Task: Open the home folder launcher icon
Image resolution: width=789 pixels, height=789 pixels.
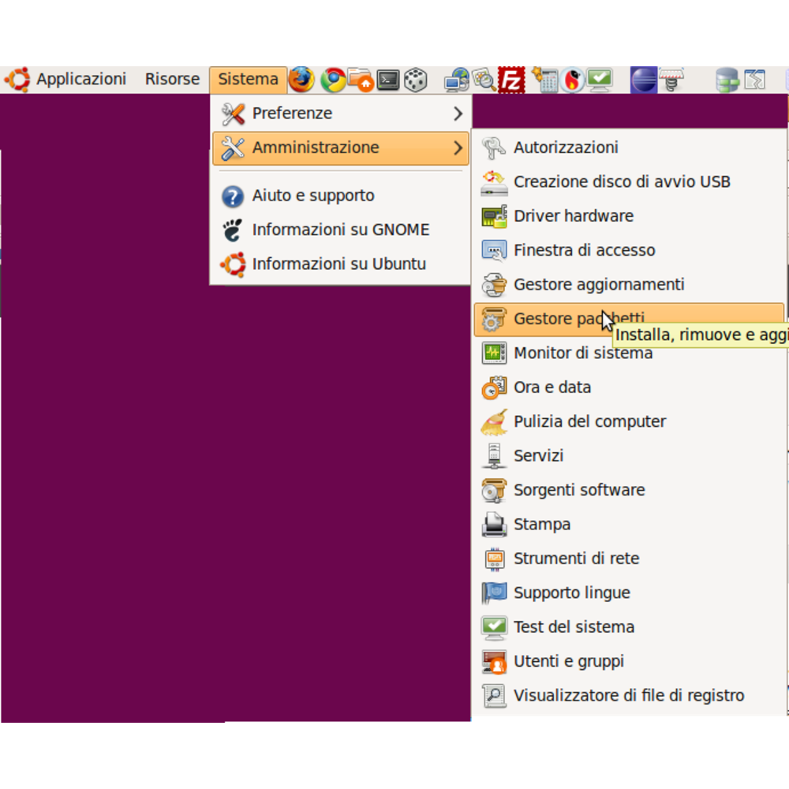Action: click(x=360, y=80)
